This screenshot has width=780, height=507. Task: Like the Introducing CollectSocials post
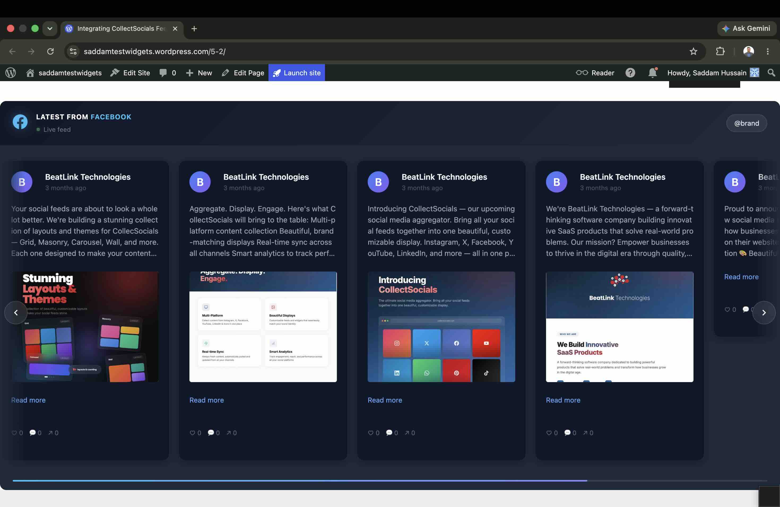point(371,433)
